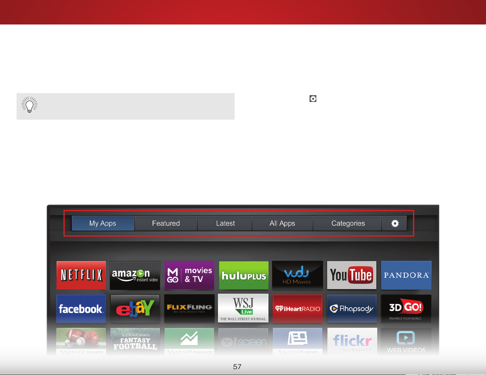Open the FlixFling app

tap(189, 309)
